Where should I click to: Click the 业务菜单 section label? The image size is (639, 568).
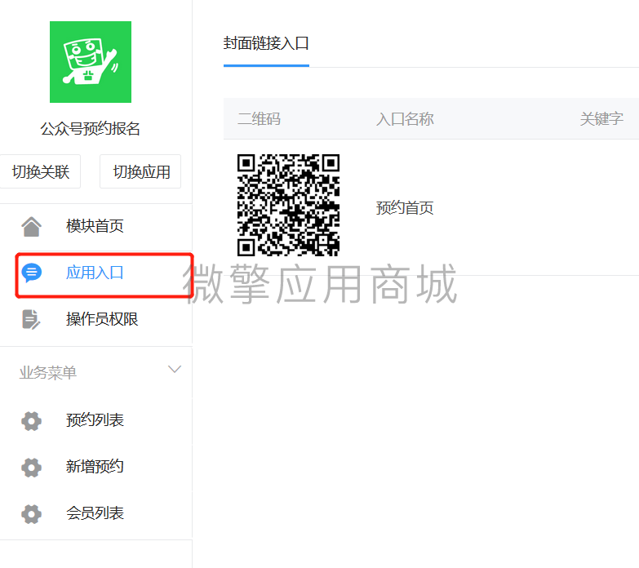point(48,373)
